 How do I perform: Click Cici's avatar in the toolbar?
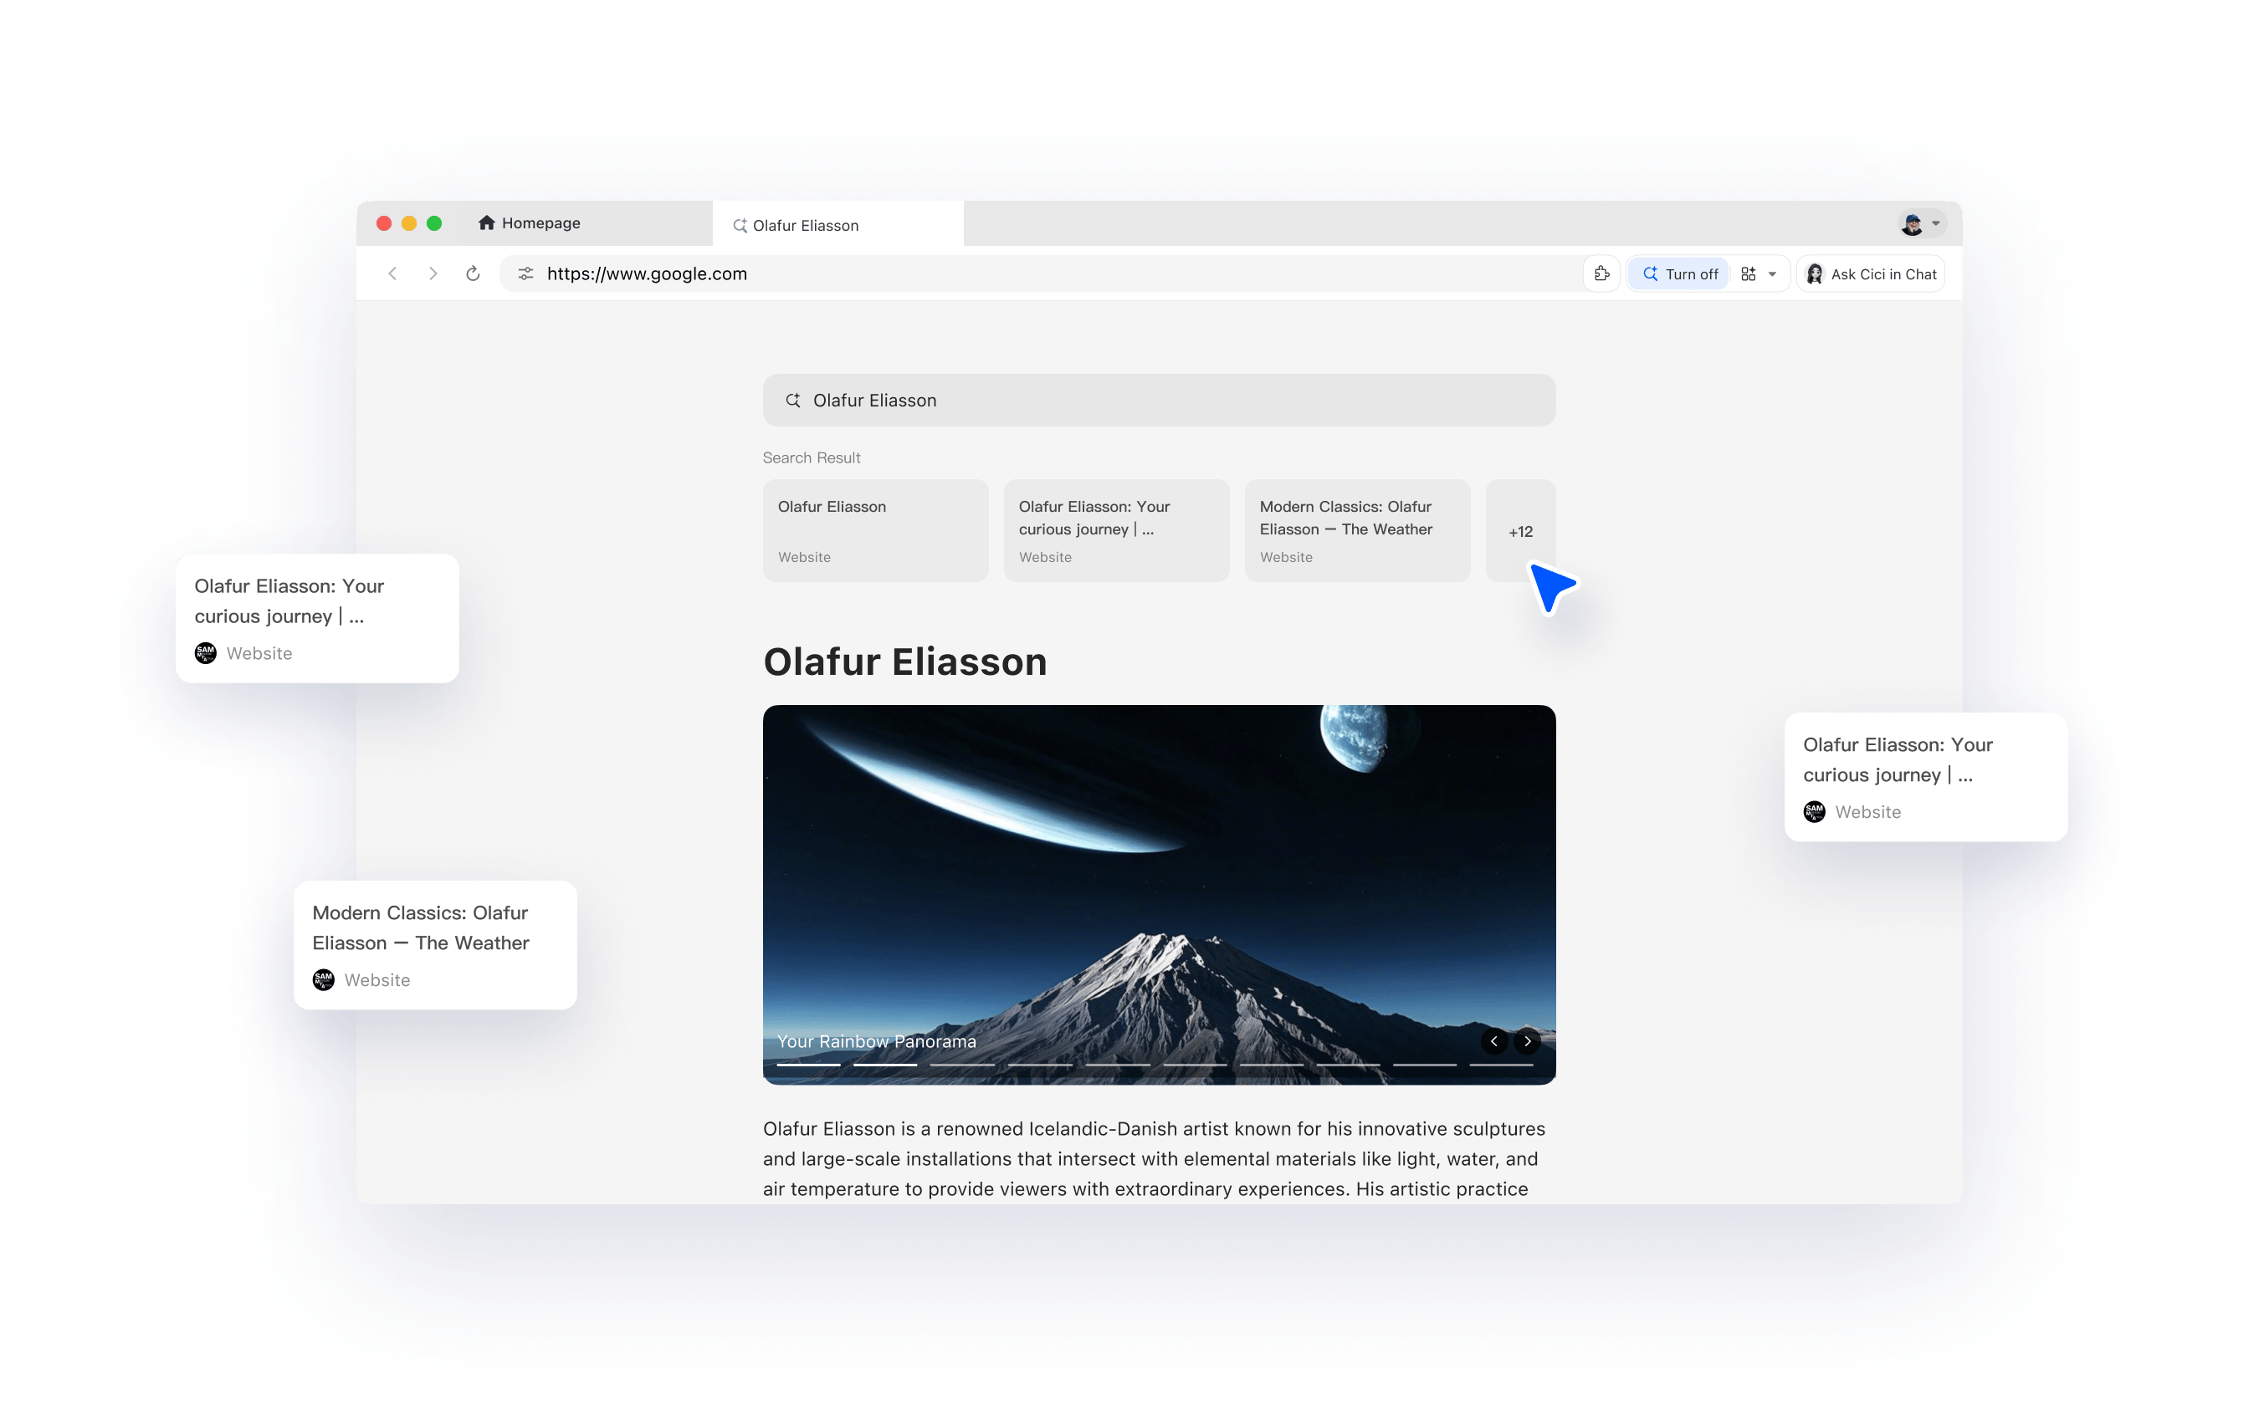pyautogui.click(x=1815, y=273)
